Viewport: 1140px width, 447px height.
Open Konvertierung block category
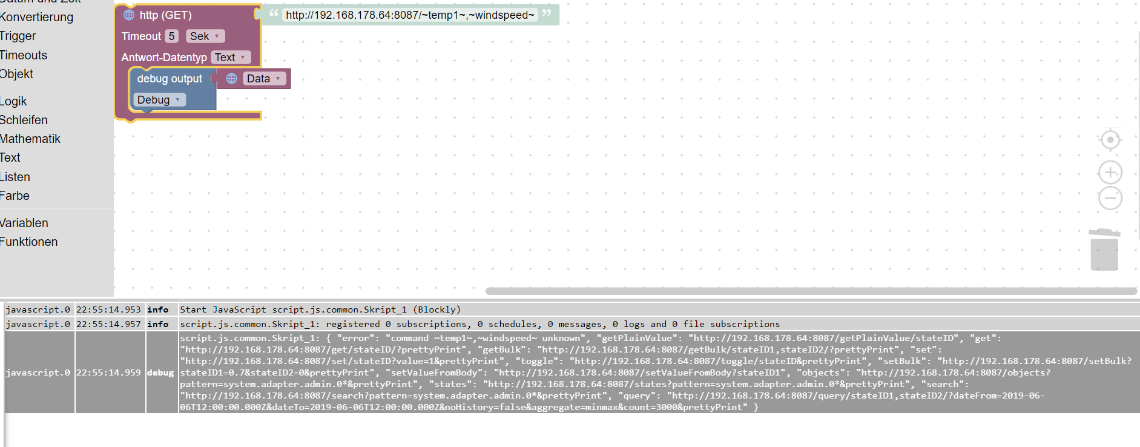click(x=36, y=17)
